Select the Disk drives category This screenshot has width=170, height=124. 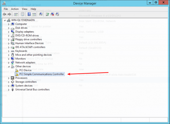pyautogui.click(x=21, y=28)
